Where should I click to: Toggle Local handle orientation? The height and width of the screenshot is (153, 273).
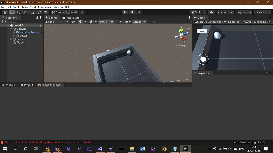tap(71, 12)
